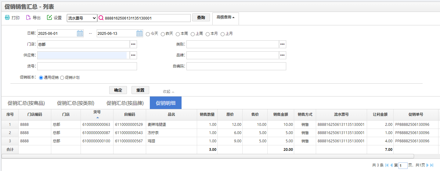Screen dimensions: 440x171
Task: Click the 设置 label in toolbar
Action: [x=58, y=18]
